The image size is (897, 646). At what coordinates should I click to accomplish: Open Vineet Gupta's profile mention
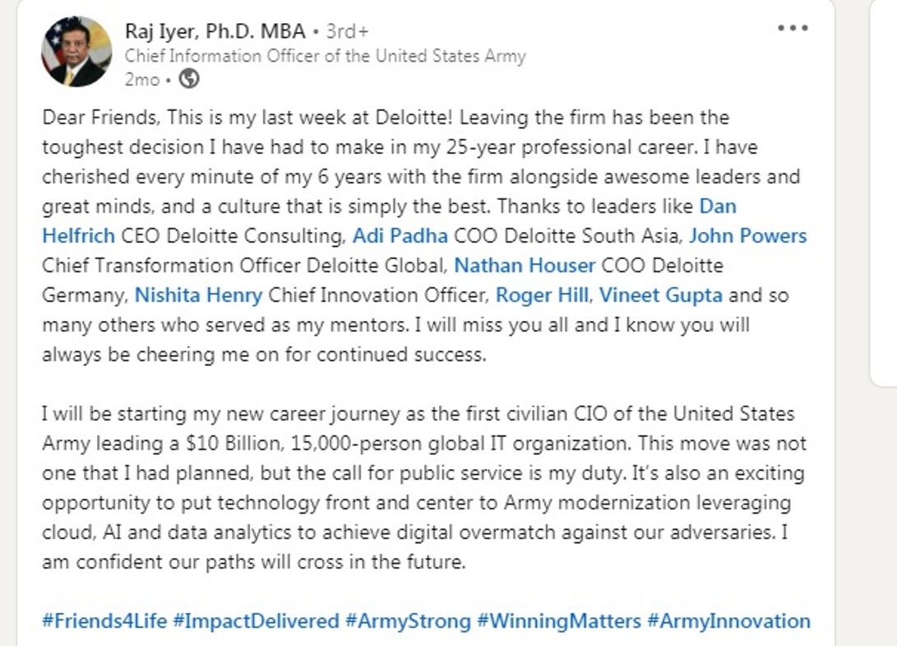click(661, 295)
